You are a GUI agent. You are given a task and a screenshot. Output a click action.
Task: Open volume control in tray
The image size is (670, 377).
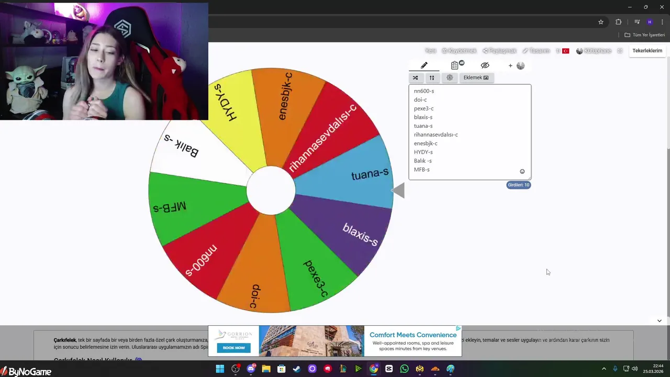click(x=635, y=369)
